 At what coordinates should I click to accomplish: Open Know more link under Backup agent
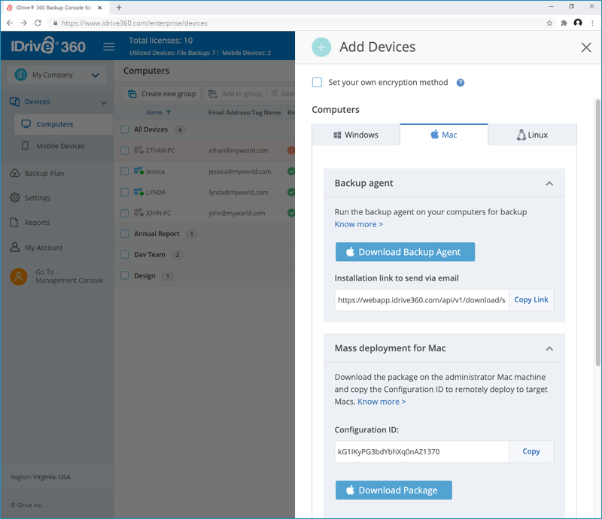pyautogui.click(x=359, y=224)
